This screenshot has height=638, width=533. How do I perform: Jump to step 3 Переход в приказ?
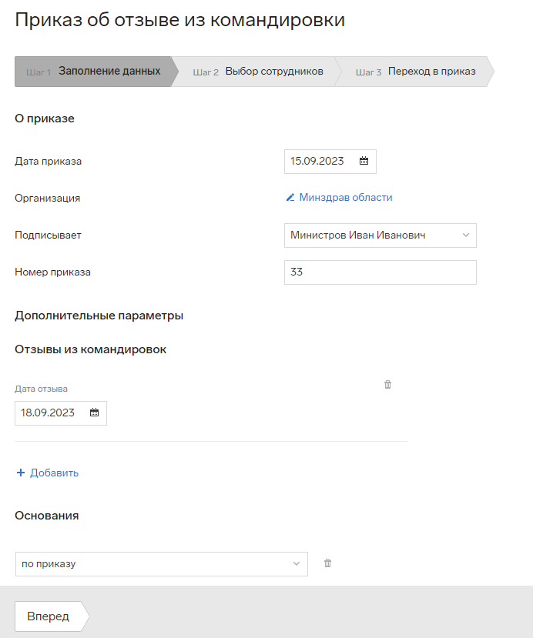click(x=415, y=72)
